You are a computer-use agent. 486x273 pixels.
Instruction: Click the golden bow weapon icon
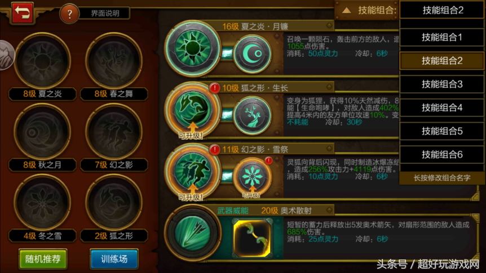252,238
